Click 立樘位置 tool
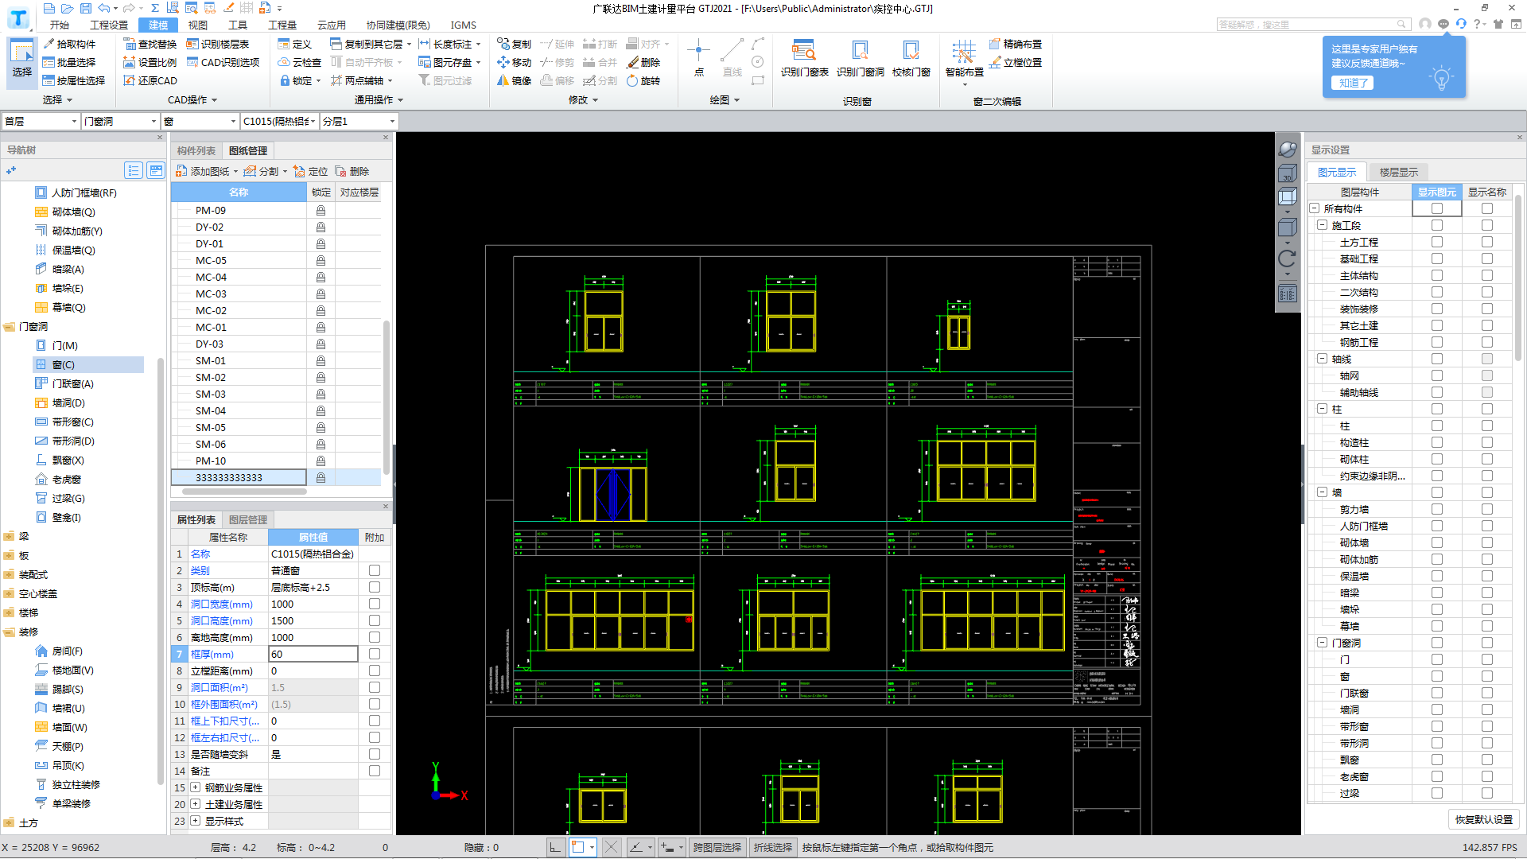This screenshot has height=859, width=1527. coord(1016,62)
